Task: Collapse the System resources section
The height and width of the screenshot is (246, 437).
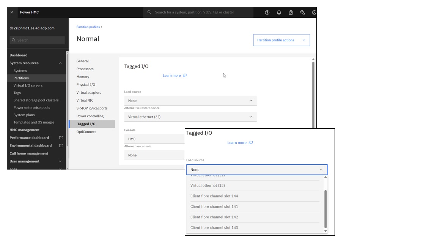Action: point(60,63)
